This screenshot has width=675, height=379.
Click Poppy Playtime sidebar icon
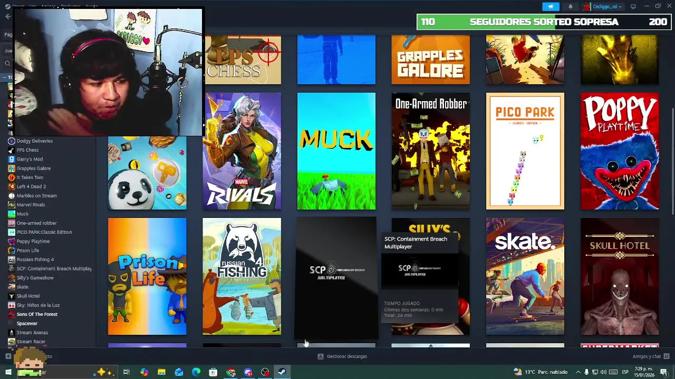[x=12, y=241]
